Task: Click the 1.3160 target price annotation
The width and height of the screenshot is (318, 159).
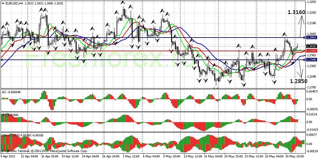Action: (x=296, y=12)
